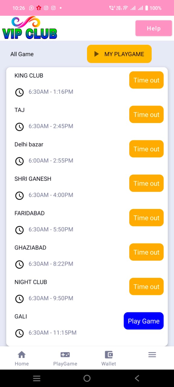Select the GHAZIABAD game name
The width and height of the screenshot is (174, 387).
[x=31, y=248]
